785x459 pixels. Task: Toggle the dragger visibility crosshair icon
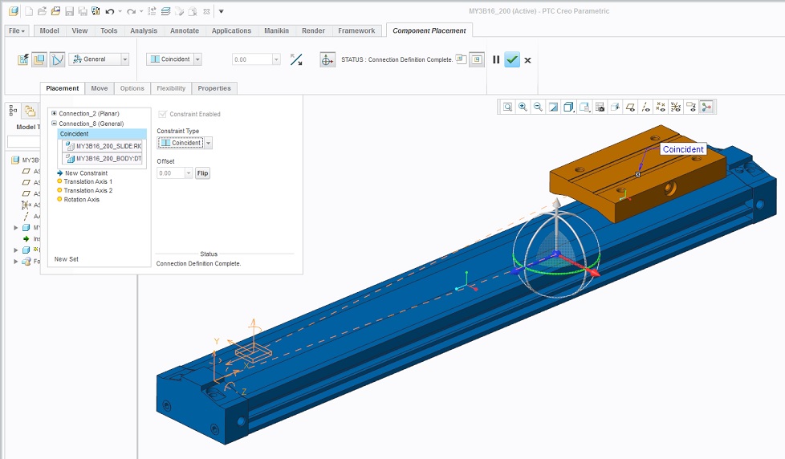click(327, 59)
